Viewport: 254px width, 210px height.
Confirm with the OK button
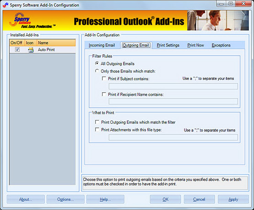165,199
